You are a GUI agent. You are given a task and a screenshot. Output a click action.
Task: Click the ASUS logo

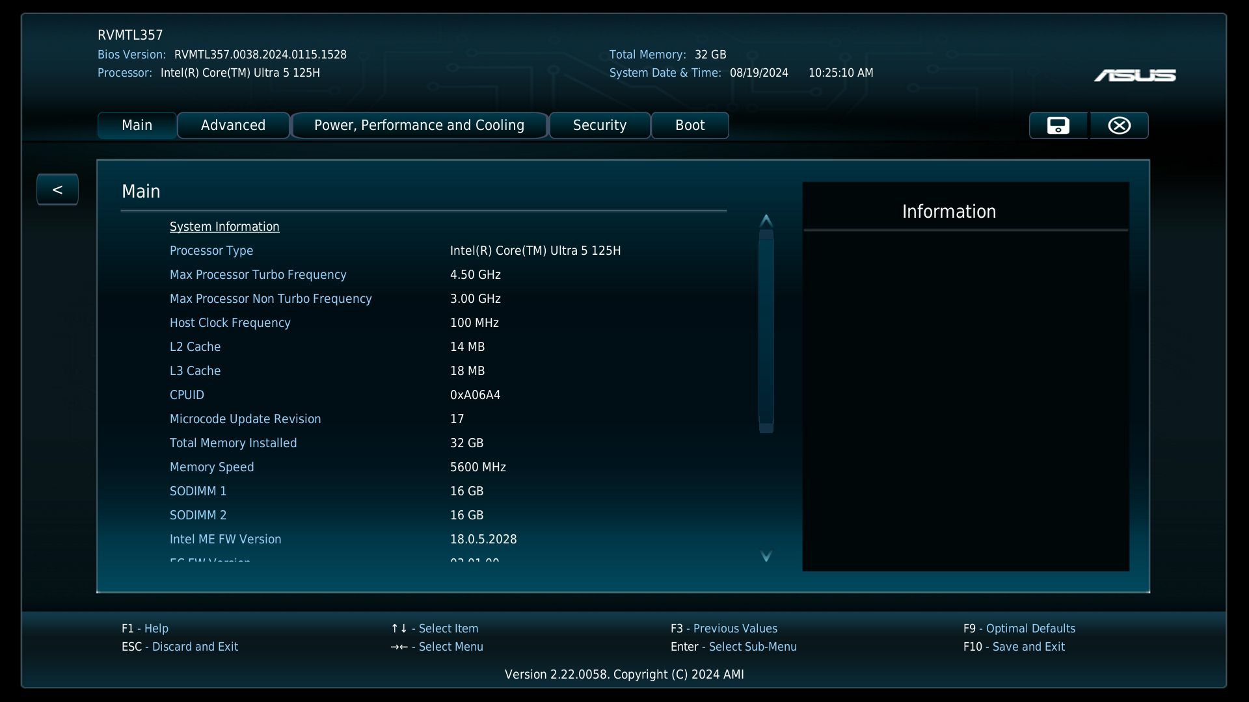click(1135, 76)
